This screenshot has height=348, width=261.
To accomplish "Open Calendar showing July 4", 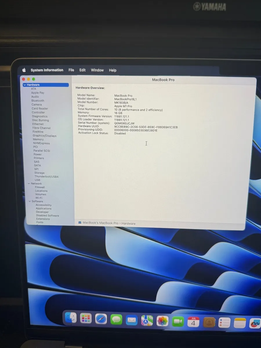I will point(193,321).
